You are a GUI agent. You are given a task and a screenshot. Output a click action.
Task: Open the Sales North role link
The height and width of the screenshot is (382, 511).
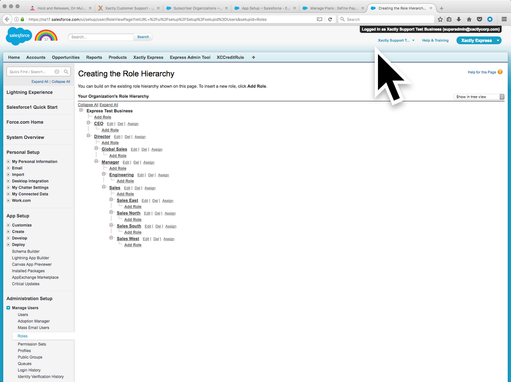128,213
